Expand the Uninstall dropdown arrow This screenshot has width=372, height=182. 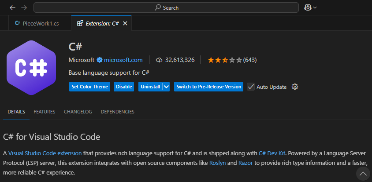167,87
